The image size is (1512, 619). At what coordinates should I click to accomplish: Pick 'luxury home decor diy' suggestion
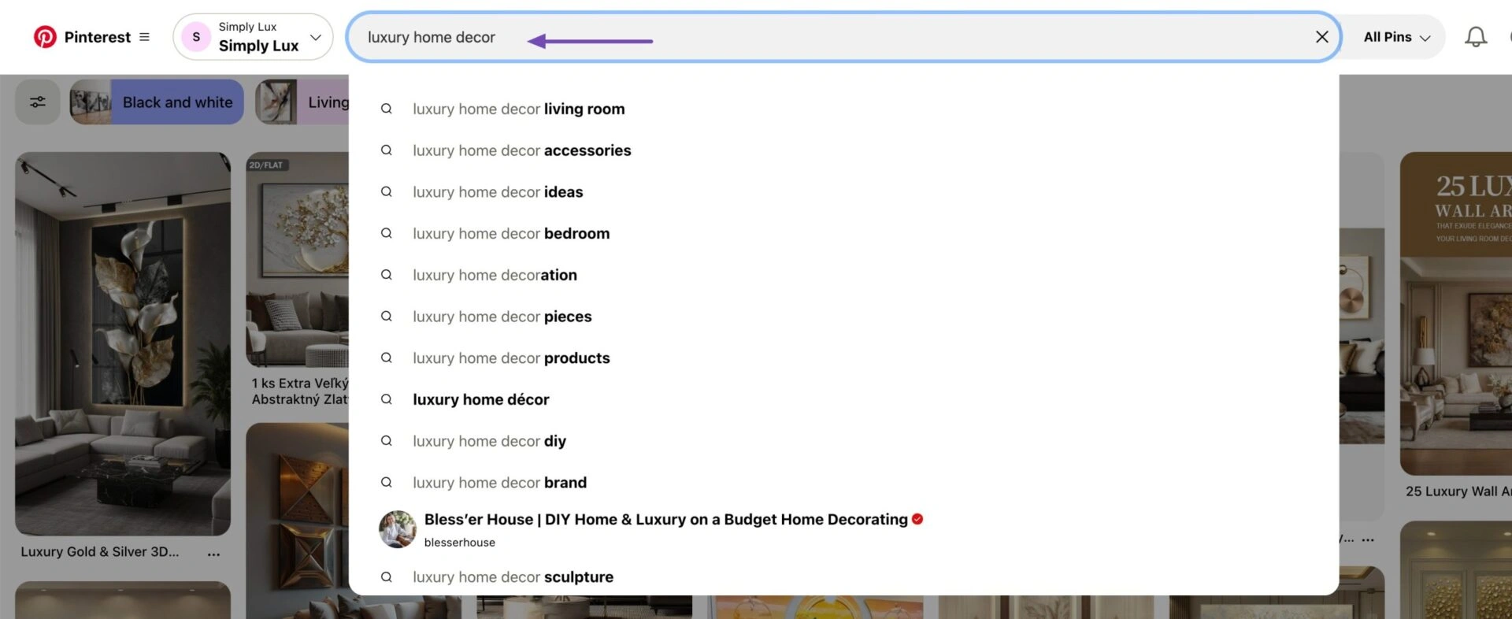[x=489, y=442]
